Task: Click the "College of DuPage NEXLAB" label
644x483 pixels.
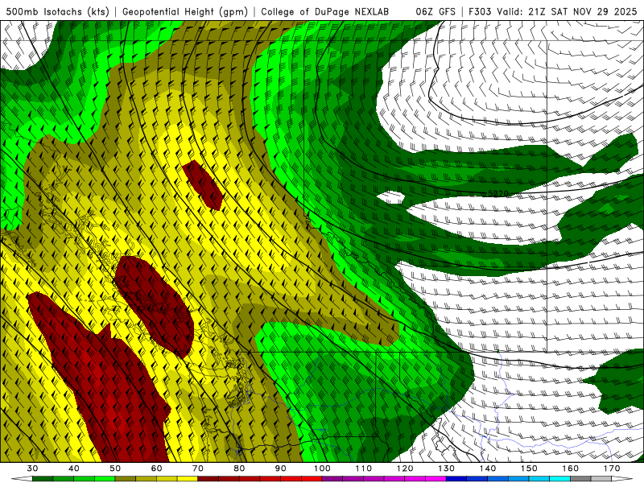Action: (x=325, y=11)
